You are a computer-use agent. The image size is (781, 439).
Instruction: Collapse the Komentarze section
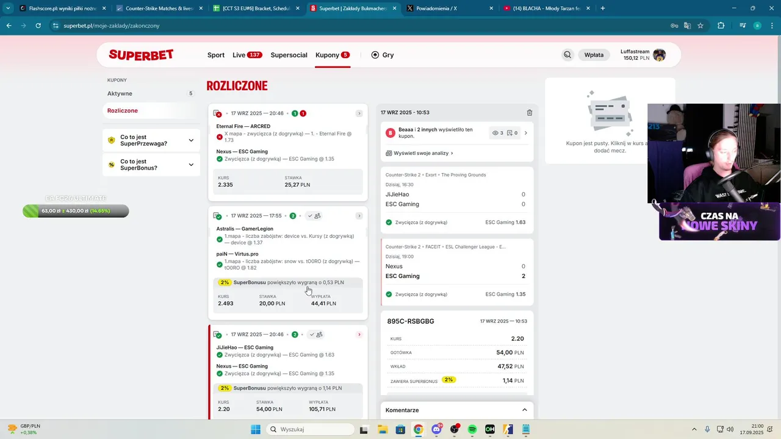pos(525,410)
